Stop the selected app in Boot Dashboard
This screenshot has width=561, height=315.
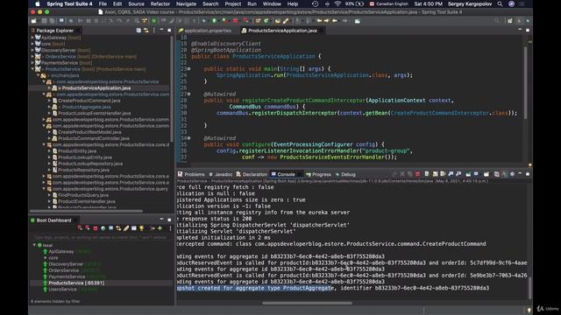coord(96,228)
